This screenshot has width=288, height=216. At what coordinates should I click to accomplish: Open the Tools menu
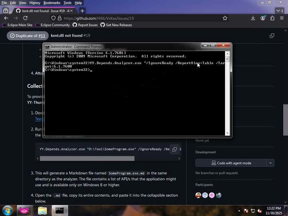(x=67, y=3)
